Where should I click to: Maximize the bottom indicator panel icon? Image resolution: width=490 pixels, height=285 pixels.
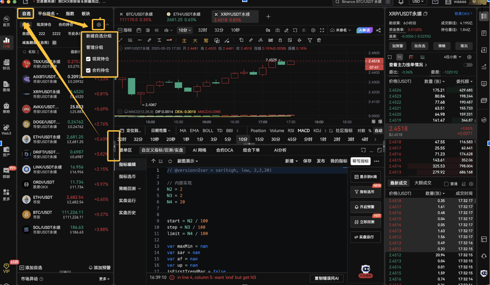coord(379,150)
